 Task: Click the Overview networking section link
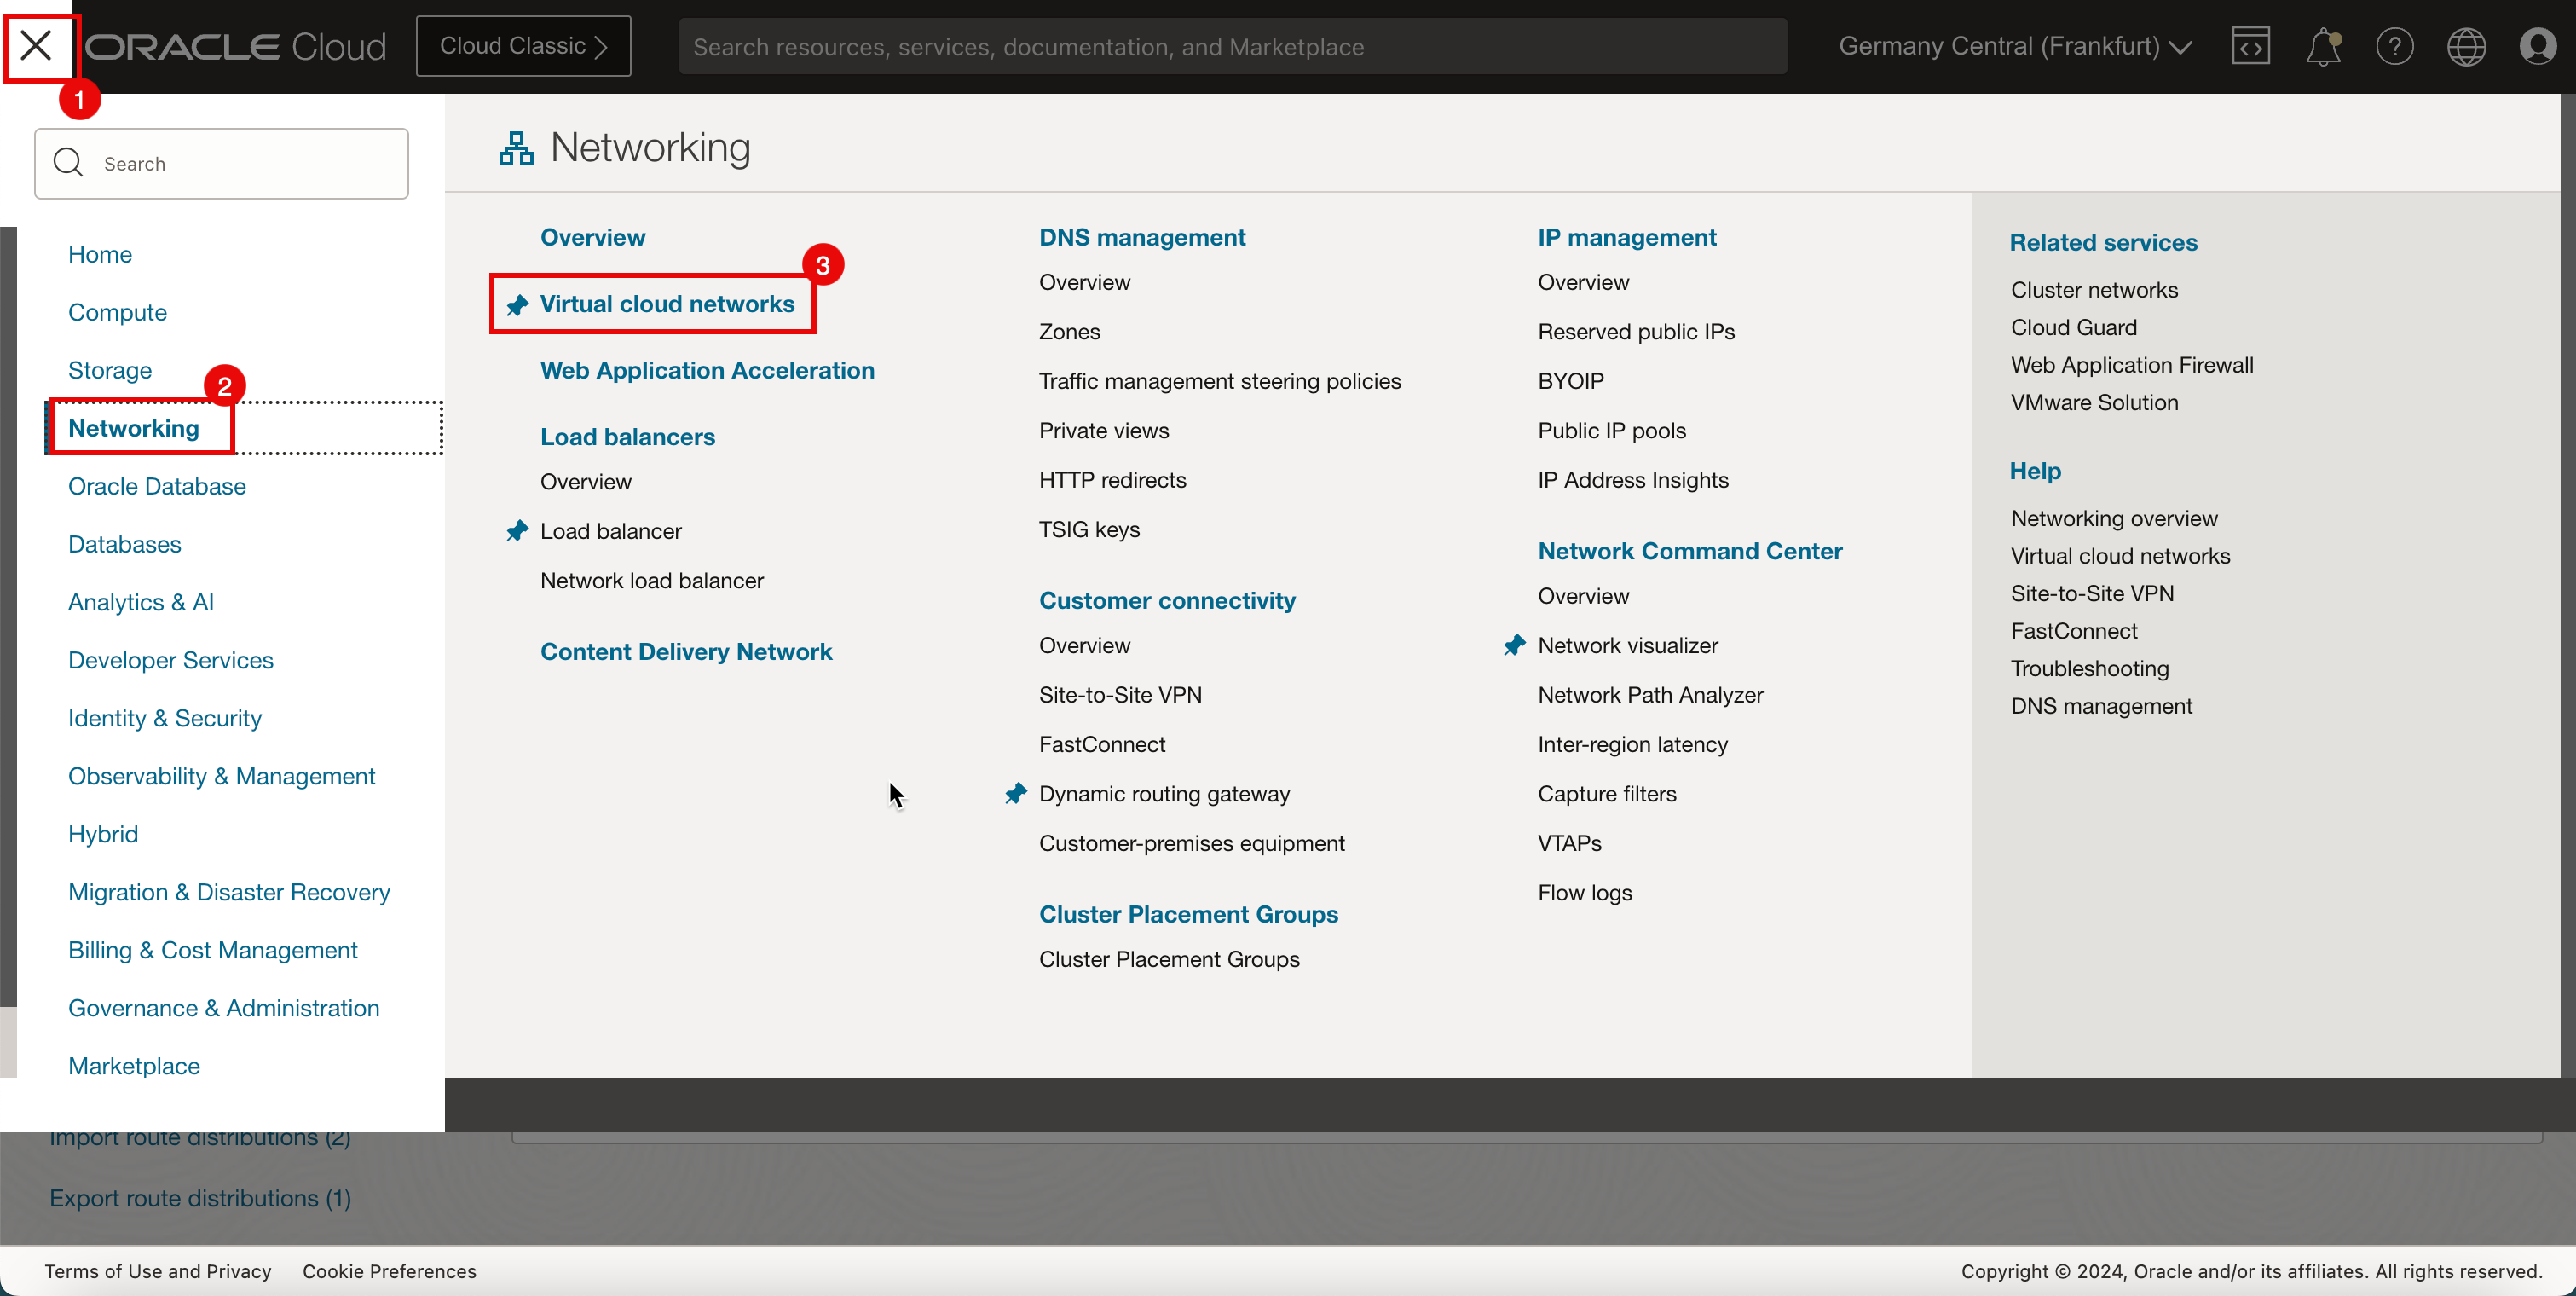pyautogui.click(x=593, y=236)
